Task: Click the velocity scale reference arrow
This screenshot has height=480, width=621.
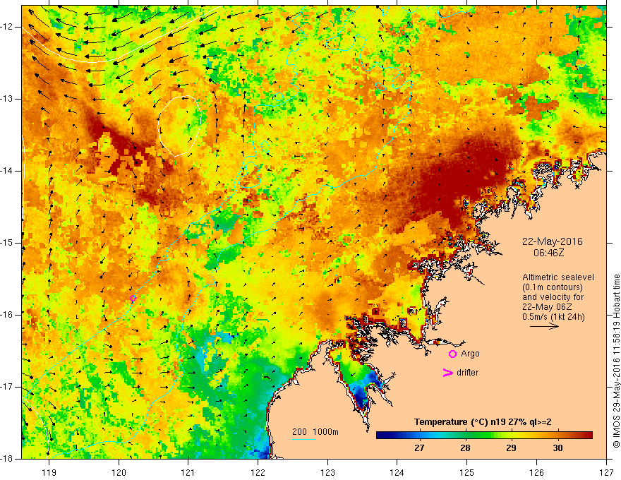Action: [x=544, y=326]
